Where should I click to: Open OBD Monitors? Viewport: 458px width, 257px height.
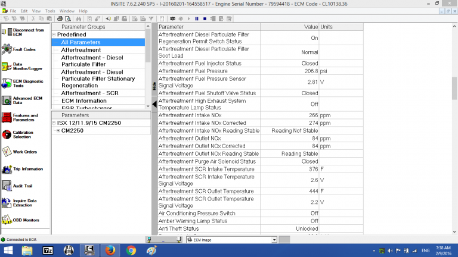tap(20, 220)
